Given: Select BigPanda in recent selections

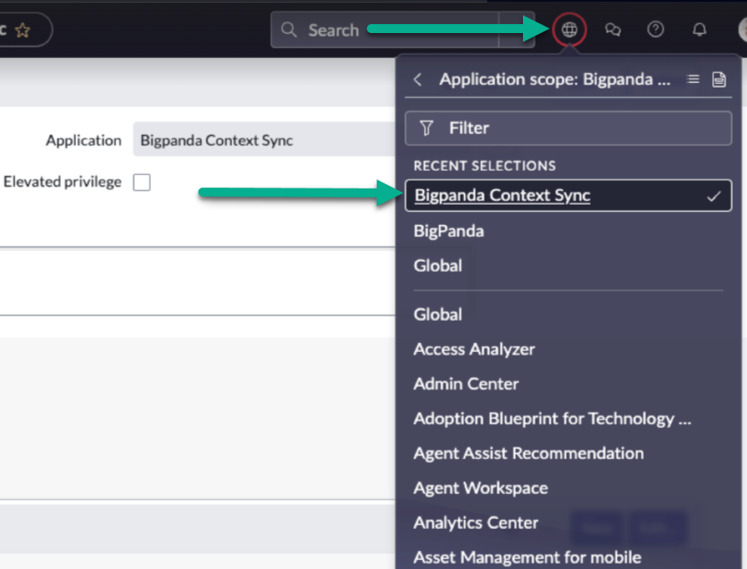Looking at the screenshot, I should coord(449,230).
